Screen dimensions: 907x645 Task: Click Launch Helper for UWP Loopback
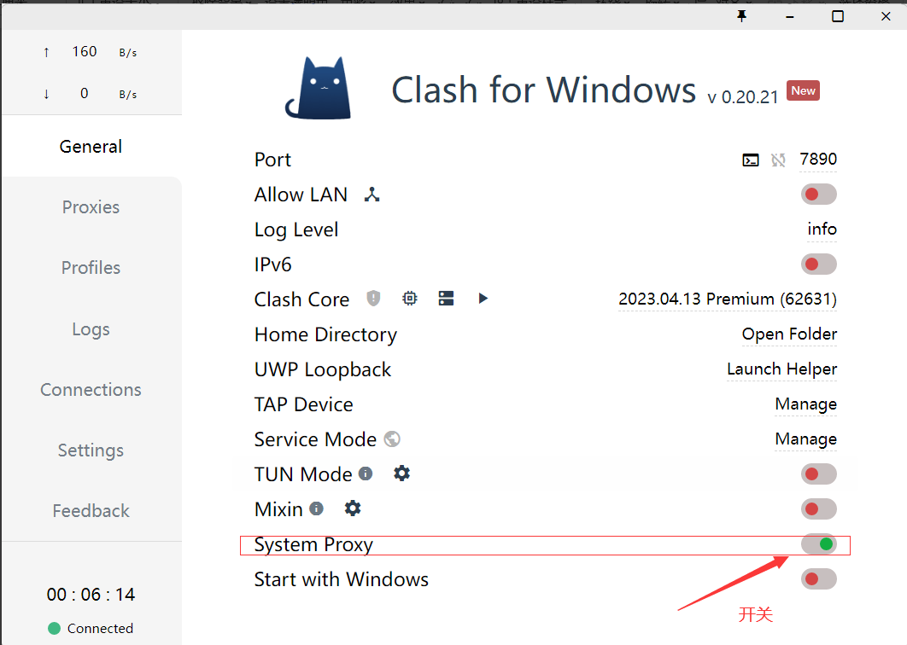click(781, 369)
